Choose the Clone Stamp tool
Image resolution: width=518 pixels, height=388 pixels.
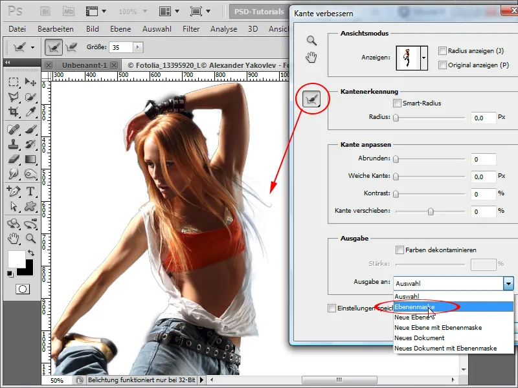tap(13, 144)
